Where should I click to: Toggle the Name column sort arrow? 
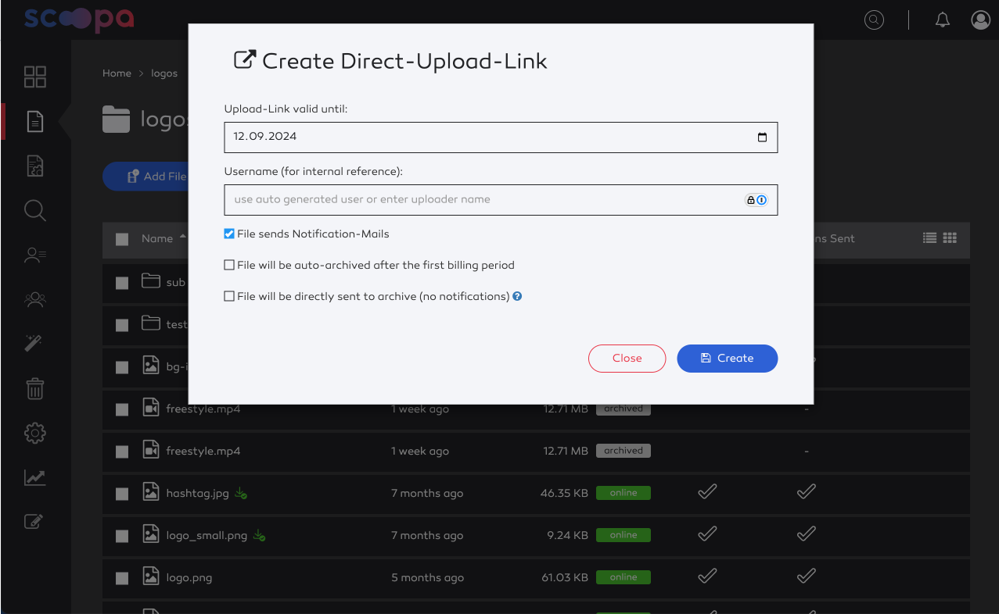(183, 236)
